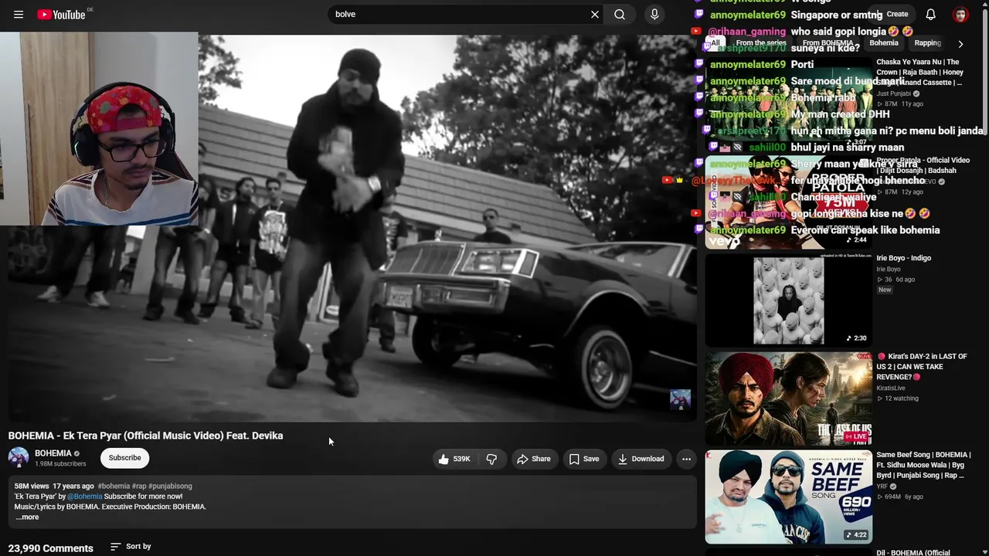The image size is (989, 556).
Task: Share this video
Action: pyautogui.click(x=534, y=459)
